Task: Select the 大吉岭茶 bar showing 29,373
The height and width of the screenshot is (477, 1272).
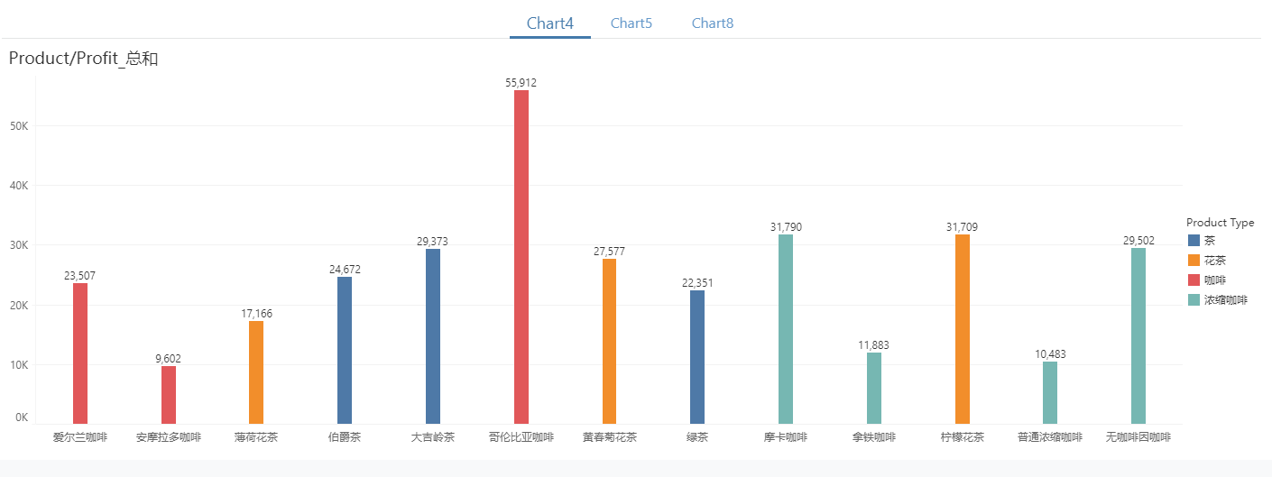Action: [x=433, y=336]
